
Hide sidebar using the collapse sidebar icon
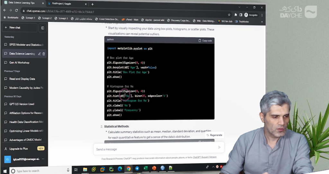(x=42, y=28)
